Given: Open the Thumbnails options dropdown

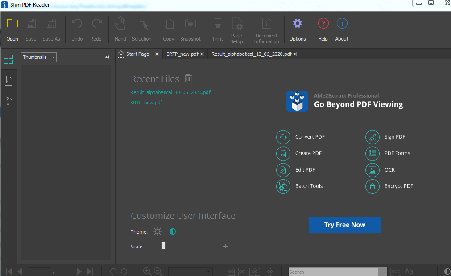Looking at the screenshot, I should click(x=39, y=57).
